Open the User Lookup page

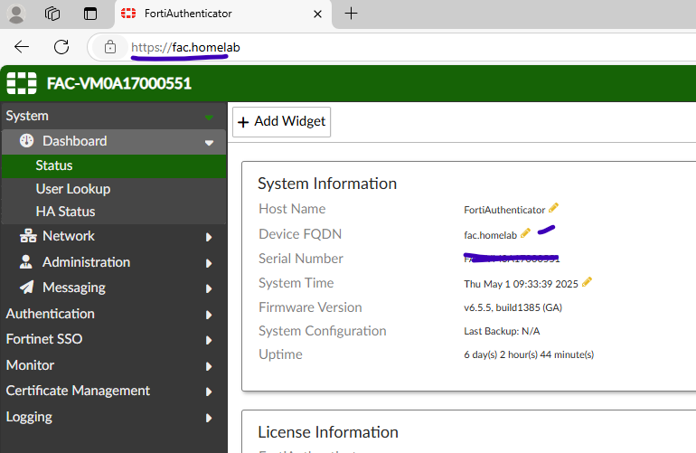[x=72, y=189]
